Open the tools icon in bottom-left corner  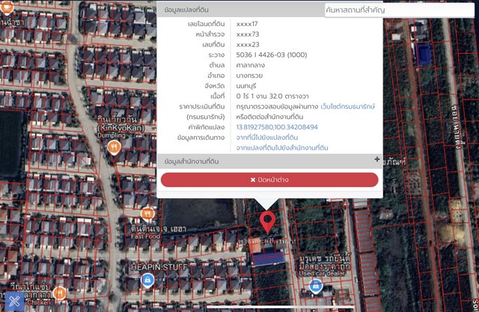pos(13,300)
